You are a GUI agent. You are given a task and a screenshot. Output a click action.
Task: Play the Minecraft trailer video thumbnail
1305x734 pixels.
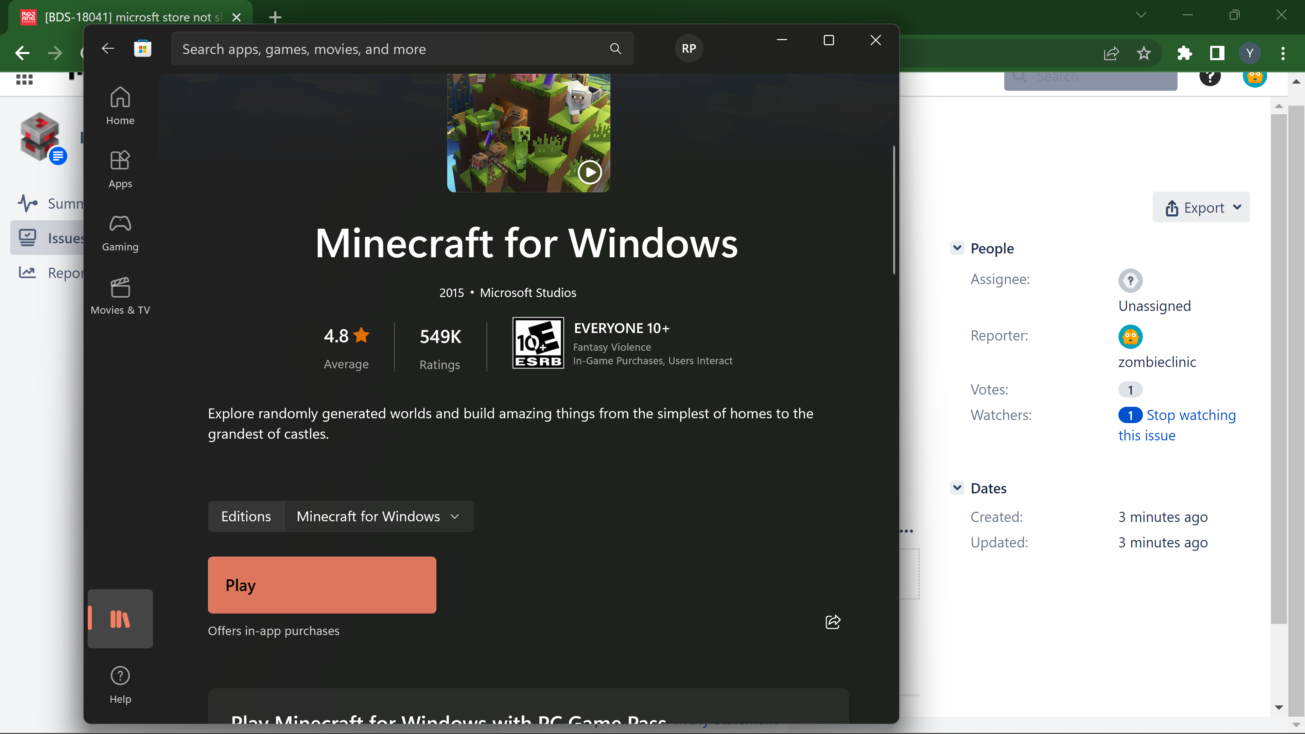coord(589,172)
